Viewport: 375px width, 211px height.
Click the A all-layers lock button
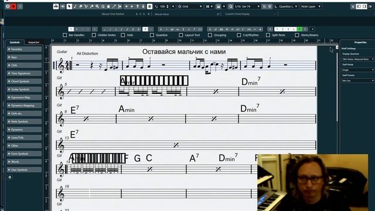(x=270, y=29)
